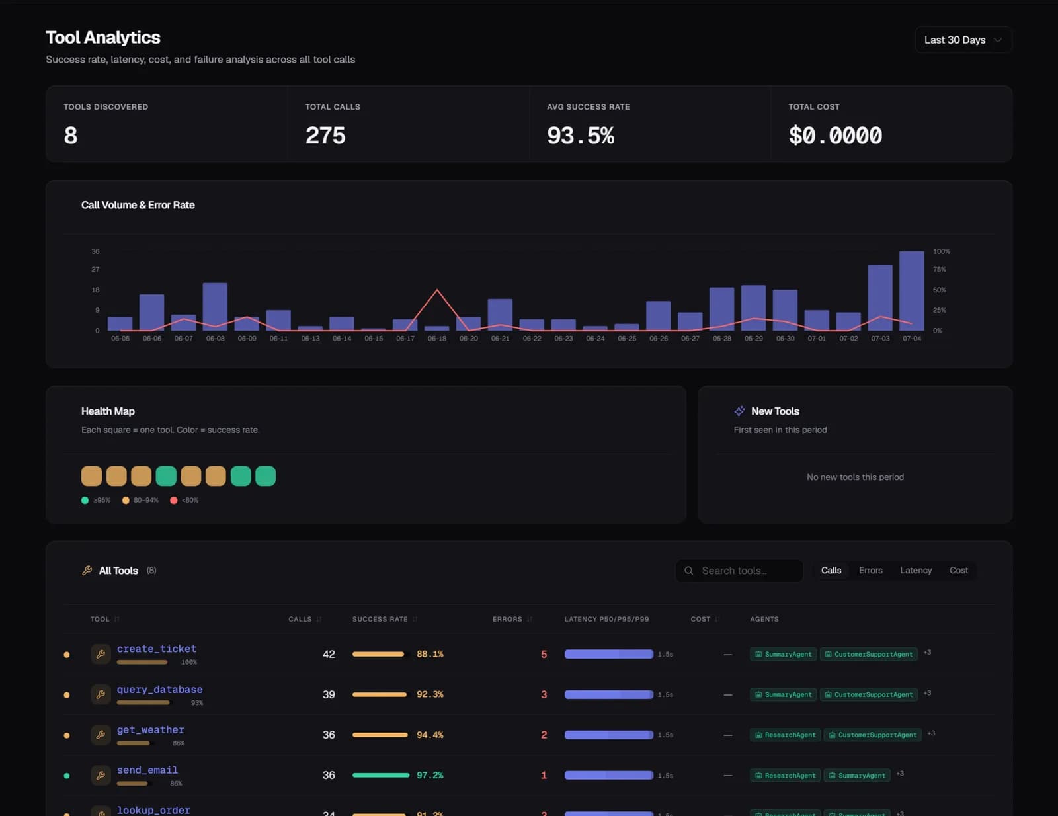
Task: Click the first green square in Health Map
Action: 166,476
